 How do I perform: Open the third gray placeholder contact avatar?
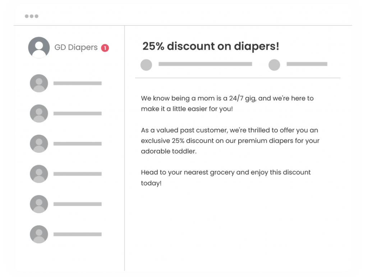[39, 144]
